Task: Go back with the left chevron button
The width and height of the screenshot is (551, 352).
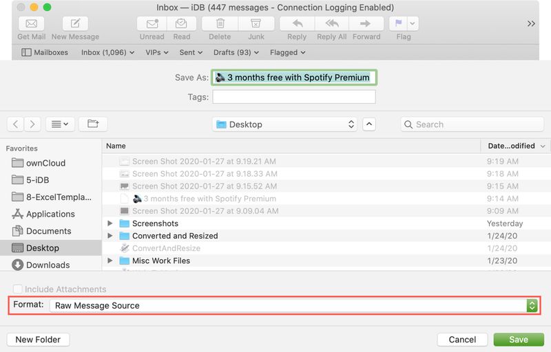Action: pyautogui.click(x=15, y=124)
